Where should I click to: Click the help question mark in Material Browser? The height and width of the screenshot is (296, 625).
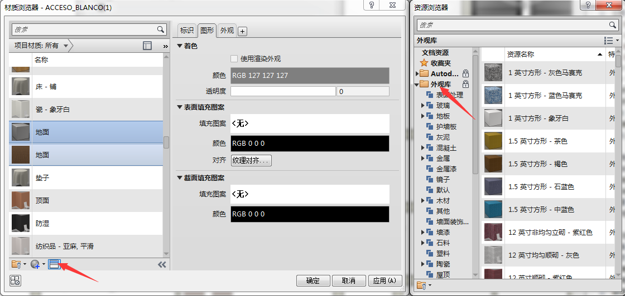point(372,5)
